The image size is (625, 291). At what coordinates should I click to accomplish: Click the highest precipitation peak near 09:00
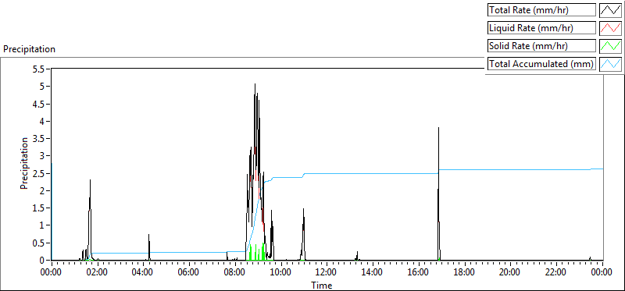255,84
